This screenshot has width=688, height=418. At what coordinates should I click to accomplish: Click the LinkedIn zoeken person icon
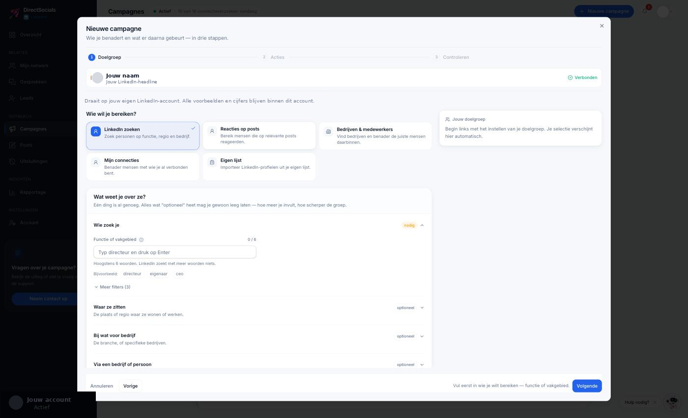tap(96, 131)
